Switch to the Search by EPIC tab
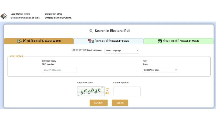This screenshot has height=121, width=216. pyautogui.click(x=39, y=41)
